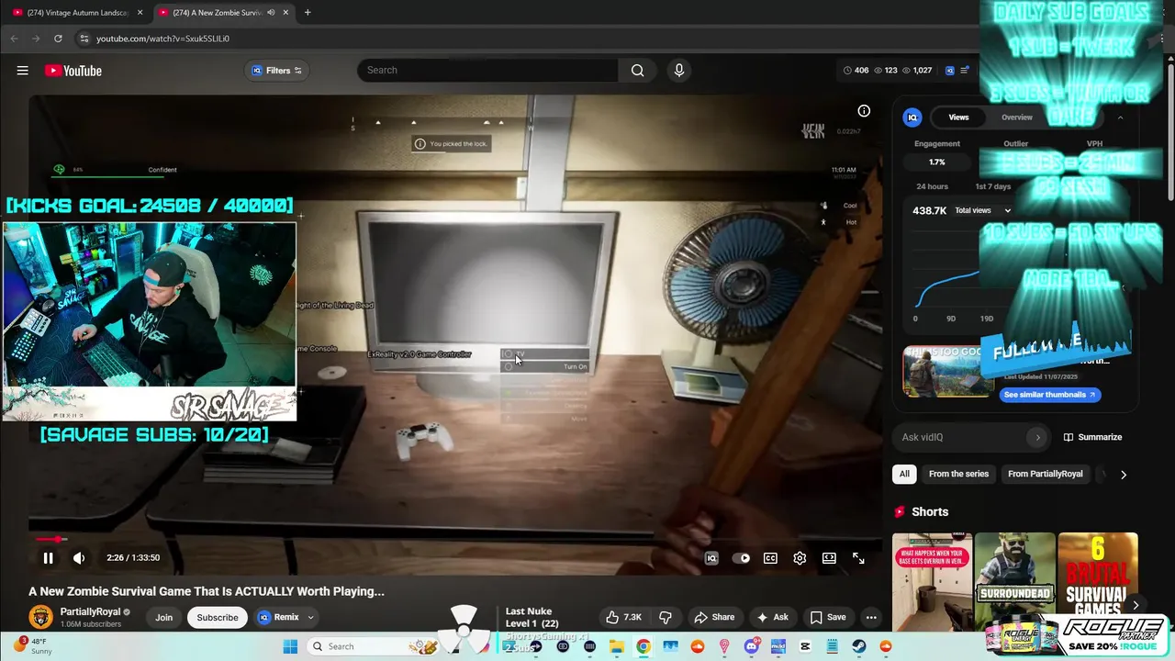This screenshot has height=661, width=1175.
Task: Reload the browser page
Action: tap(58, 39)
